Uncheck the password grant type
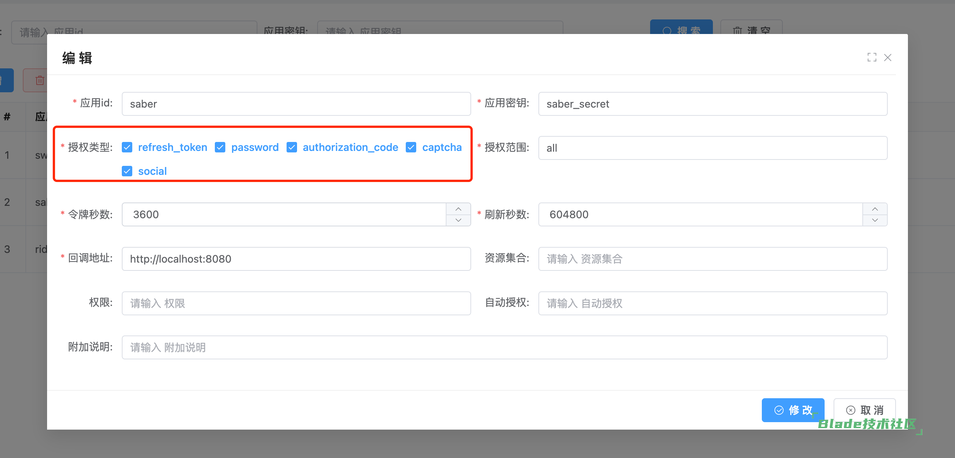Screen dimensions: 955x458 220,147
